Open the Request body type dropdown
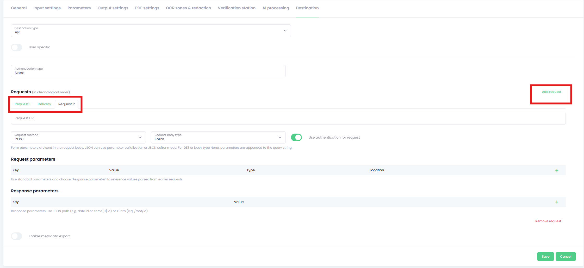The width and height of the screenshot is (584, 268). coord(218,137)
